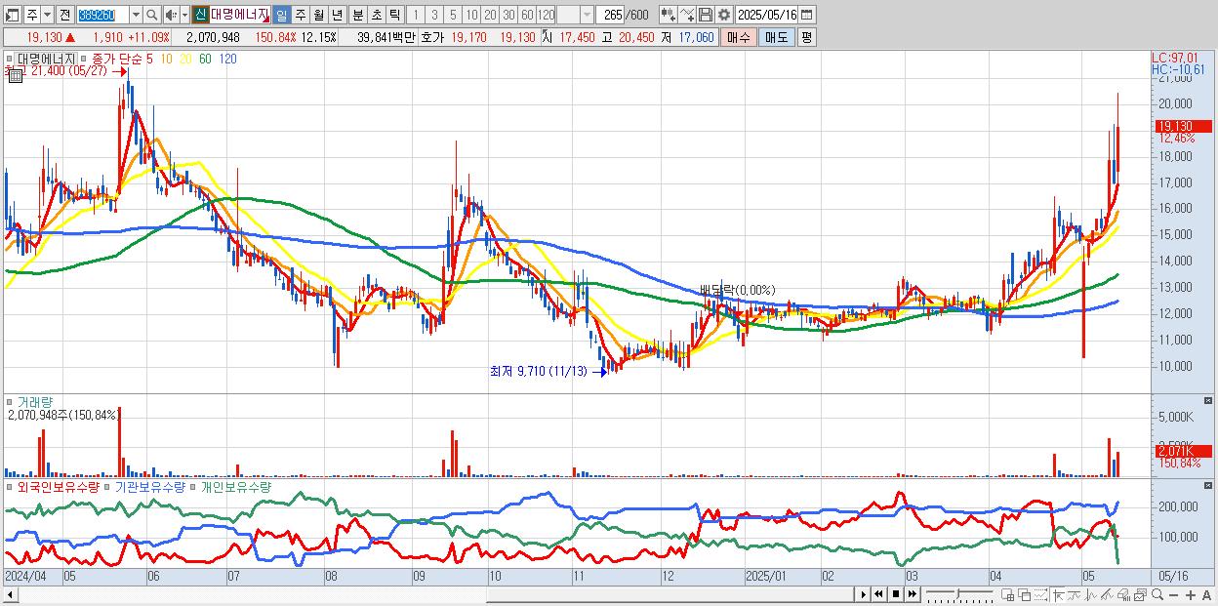Click the 대명에너지 stock name field
The width and height of the screenshot is (1218, 606).
[240, 15]
